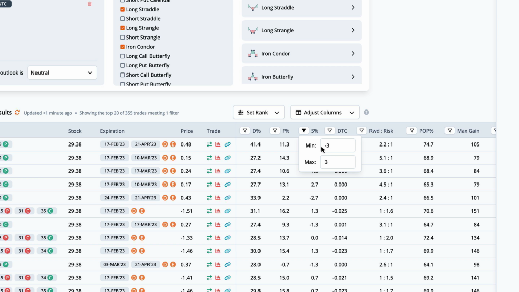Open the Set Rank dropdown

258,112
